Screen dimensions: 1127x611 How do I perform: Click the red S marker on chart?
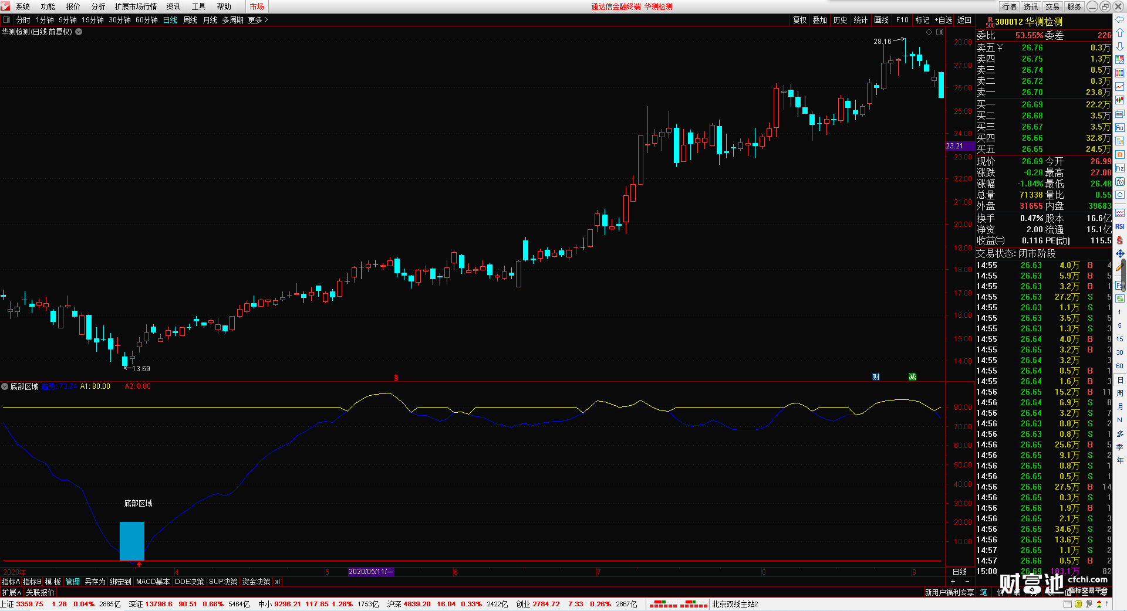[x=396, y=377]
